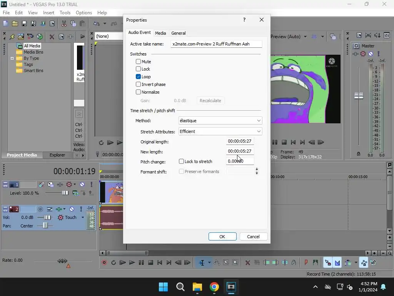
Task: Open the Windows taskbar Search
Action: tap(180, 287)
